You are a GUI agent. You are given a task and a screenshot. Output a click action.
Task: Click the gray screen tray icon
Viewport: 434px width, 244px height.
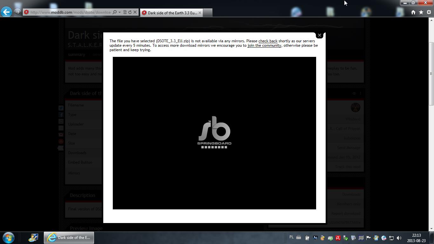point(361,238)
